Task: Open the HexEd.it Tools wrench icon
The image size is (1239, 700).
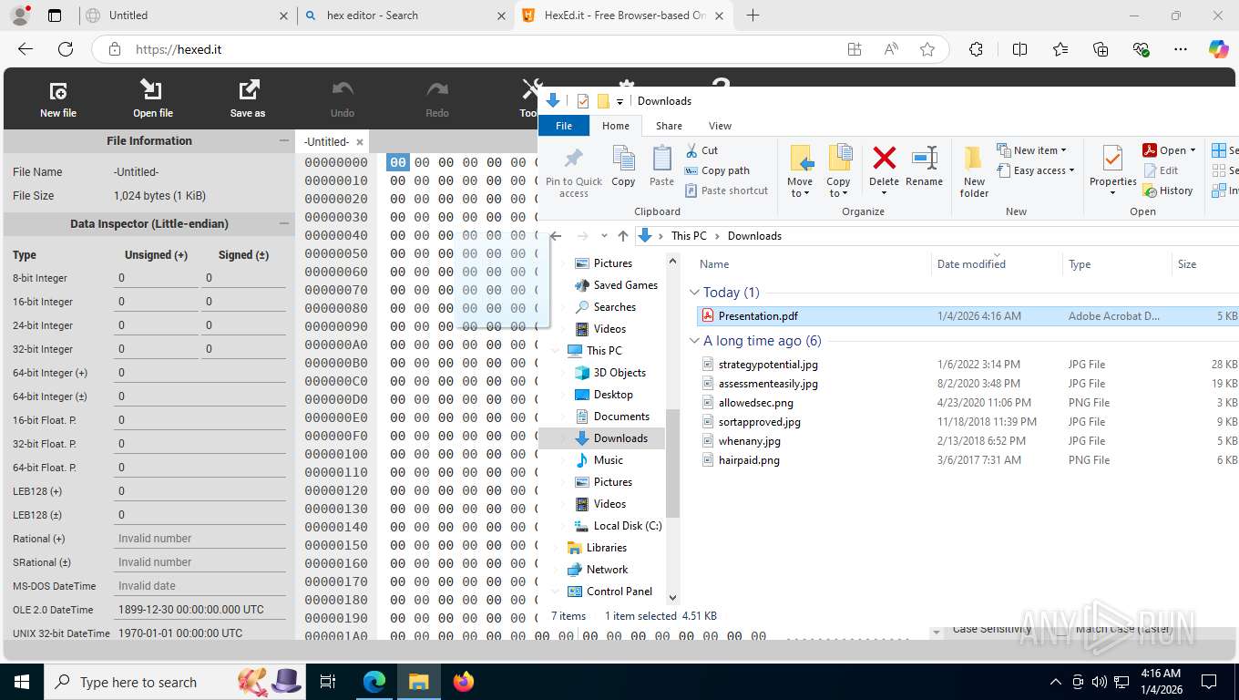Action: (531, 90)
